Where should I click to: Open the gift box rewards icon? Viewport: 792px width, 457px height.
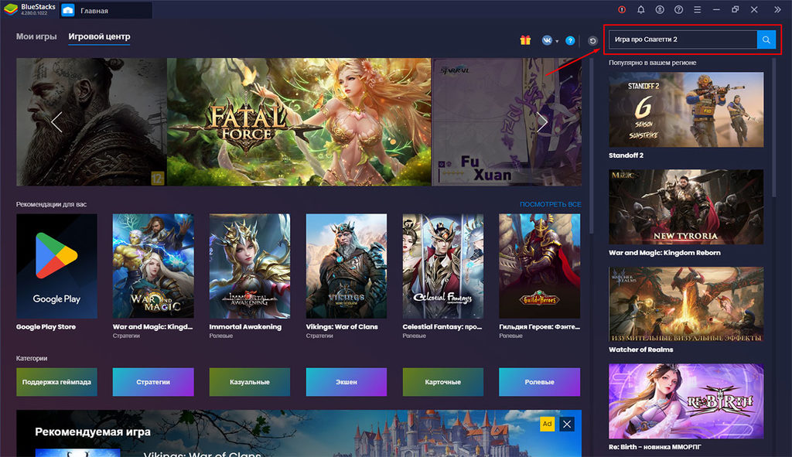525,40
